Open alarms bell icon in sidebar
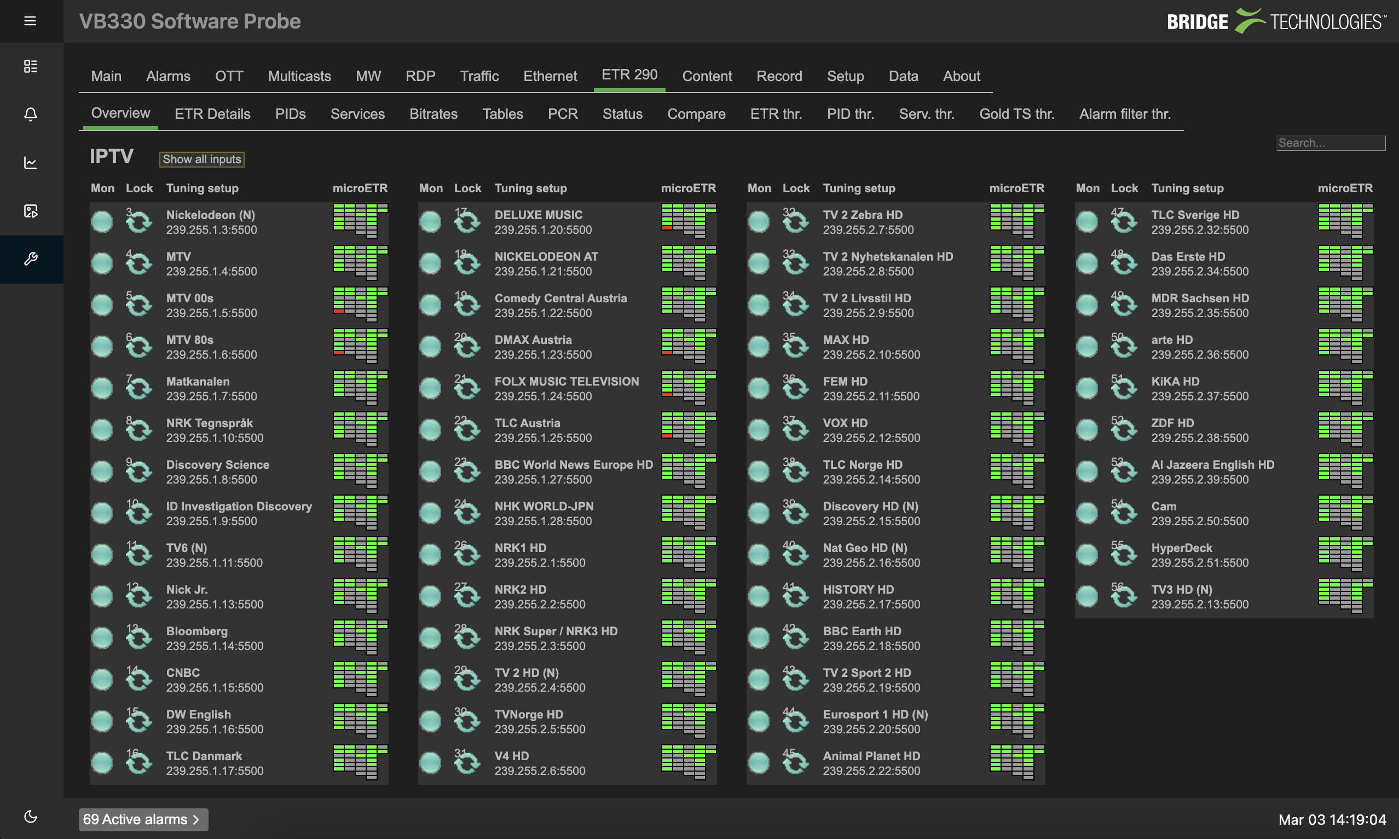1399x839 pixels. point(31,114)
